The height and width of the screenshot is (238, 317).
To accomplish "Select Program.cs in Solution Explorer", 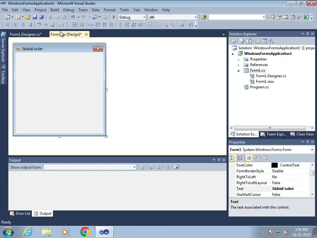I will click(259, 87).
